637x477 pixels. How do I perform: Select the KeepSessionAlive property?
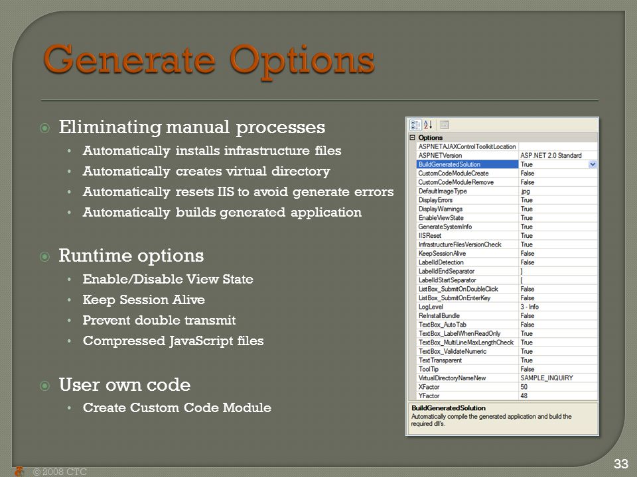click(x=467, y=254)
